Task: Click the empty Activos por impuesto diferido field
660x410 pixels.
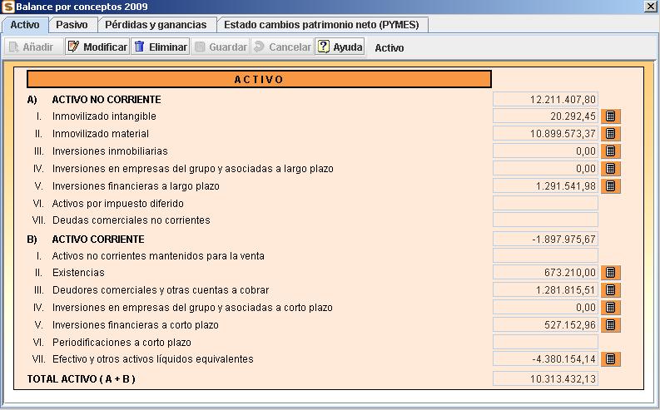Action: [x=545, y=204]
